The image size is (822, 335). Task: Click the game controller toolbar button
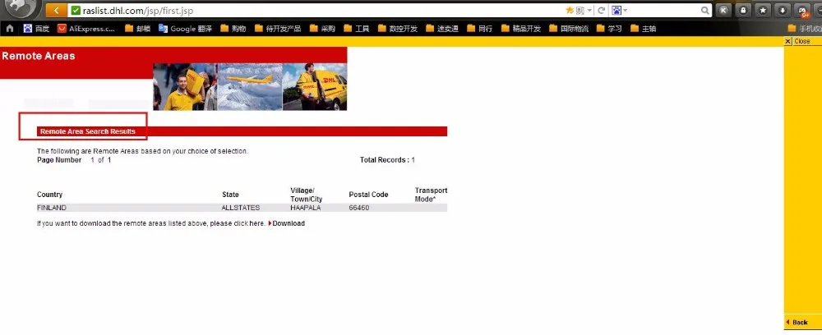[x=802, y=10]
